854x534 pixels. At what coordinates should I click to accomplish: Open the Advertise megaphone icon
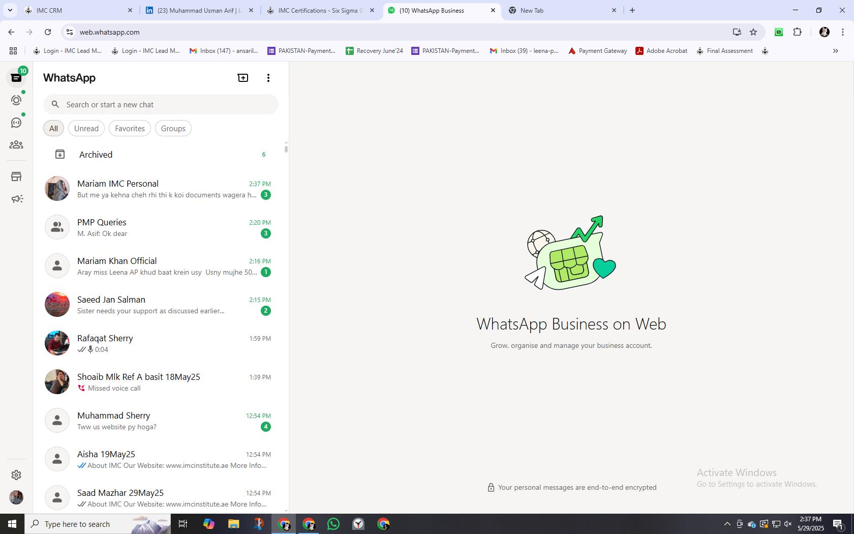tap(16, 199)
